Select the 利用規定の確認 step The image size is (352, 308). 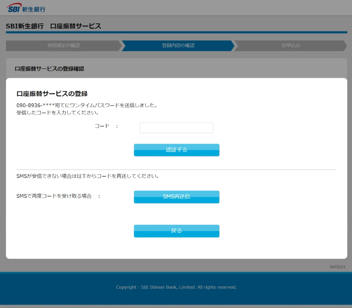pyautogui.click(x=63, y=46)
